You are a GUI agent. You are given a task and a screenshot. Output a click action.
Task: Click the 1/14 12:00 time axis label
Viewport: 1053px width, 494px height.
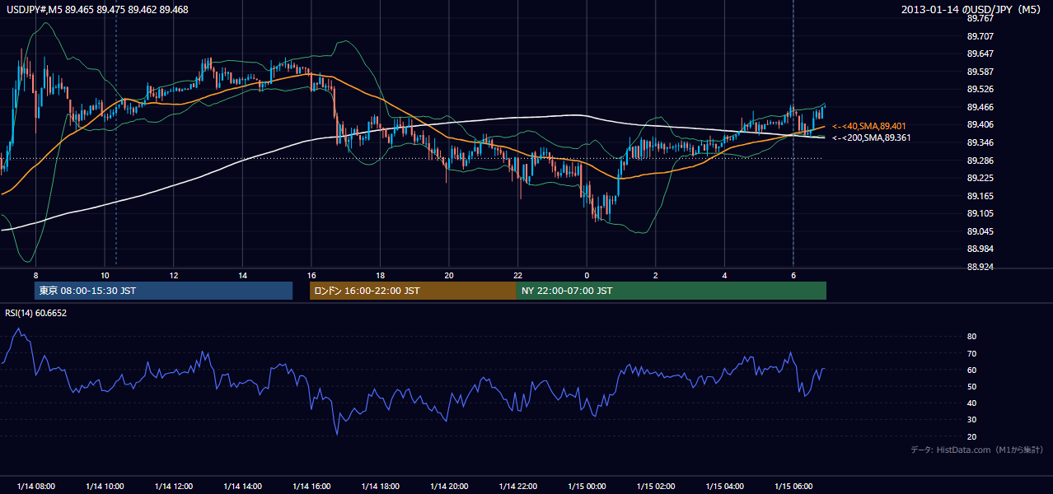pyautogui.click(x=174, y=487)
